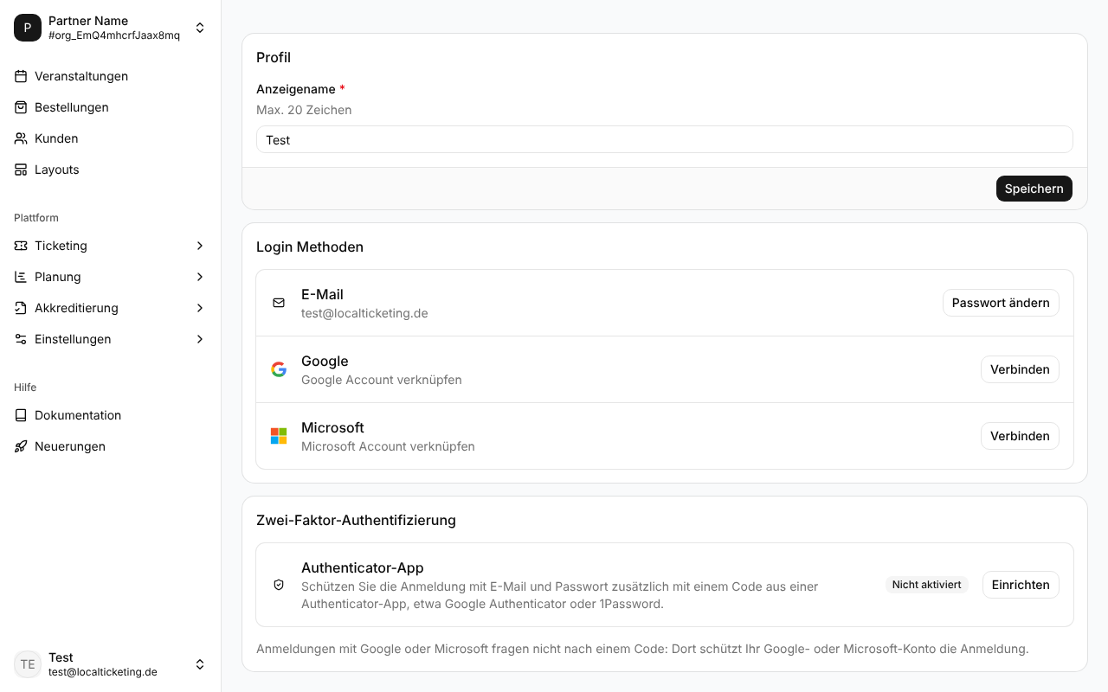Click the Ticketing ticket icon
The width and height of the screenshot is (1108, 692).
click(x=21, y=246)
